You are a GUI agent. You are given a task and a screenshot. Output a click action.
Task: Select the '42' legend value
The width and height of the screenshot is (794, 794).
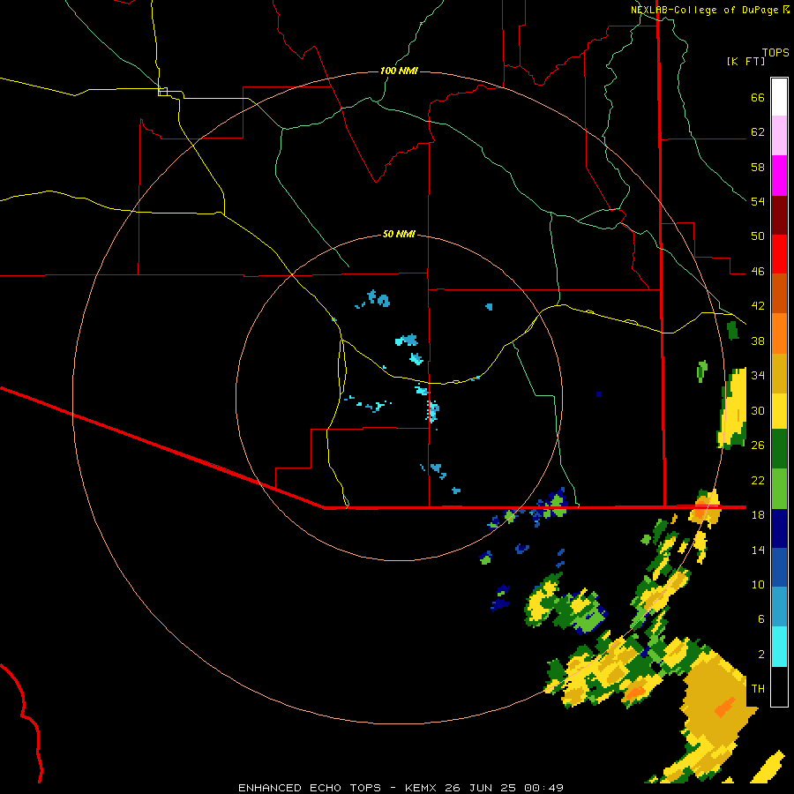pos(758,306)
